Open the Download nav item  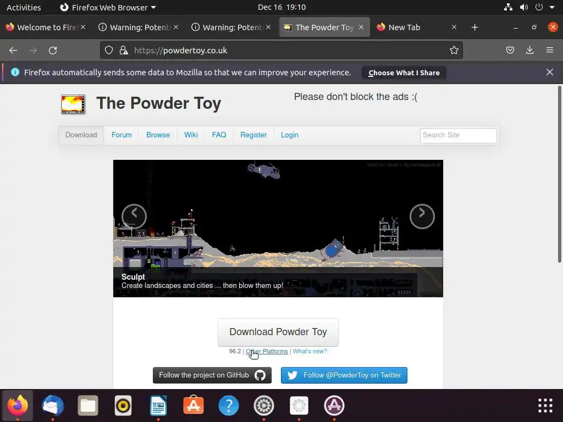click(x=81, y=135)
